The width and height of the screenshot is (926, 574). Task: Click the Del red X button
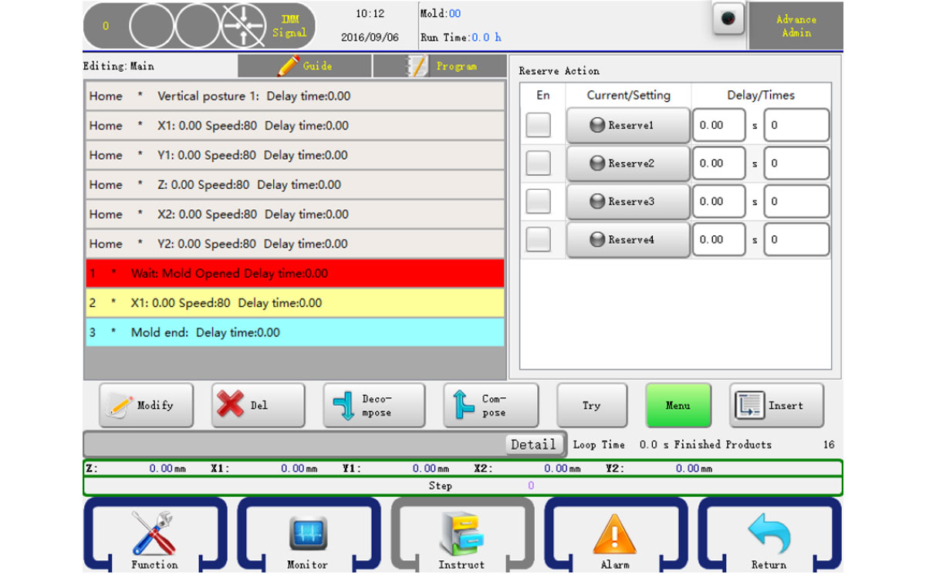click(x=258, y=405)
